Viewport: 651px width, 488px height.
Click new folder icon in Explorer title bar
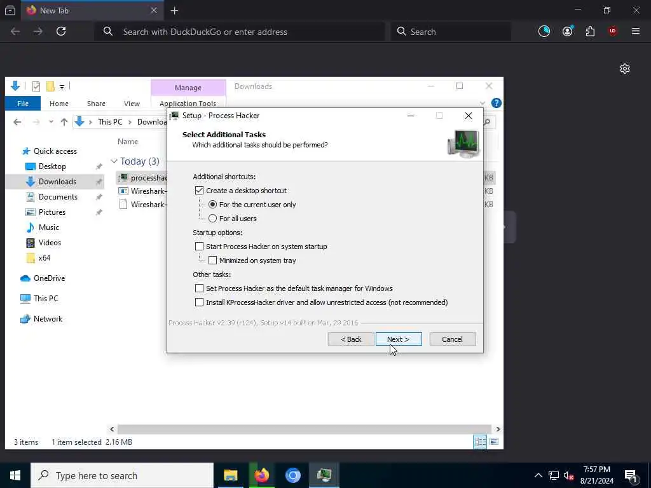point(50,86)
